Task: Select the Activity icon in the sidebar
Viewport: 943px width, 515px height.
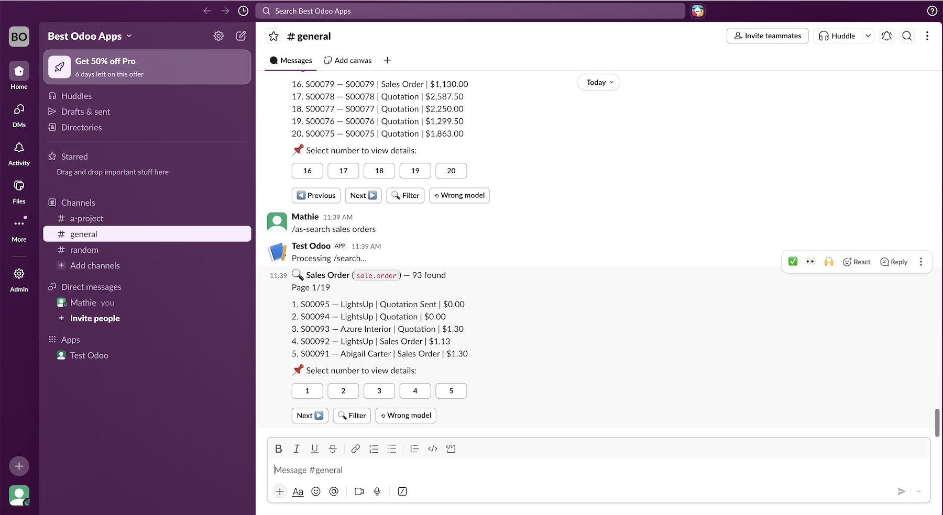Action: point(19,152)
